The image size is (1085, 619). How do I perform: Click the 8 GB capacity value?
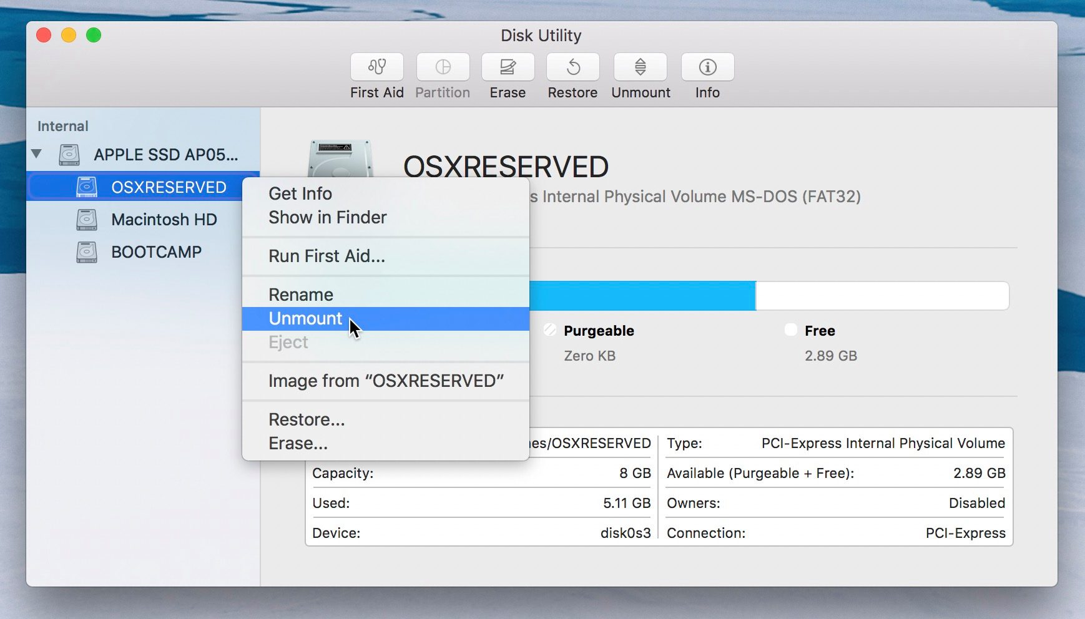point(635,473)
